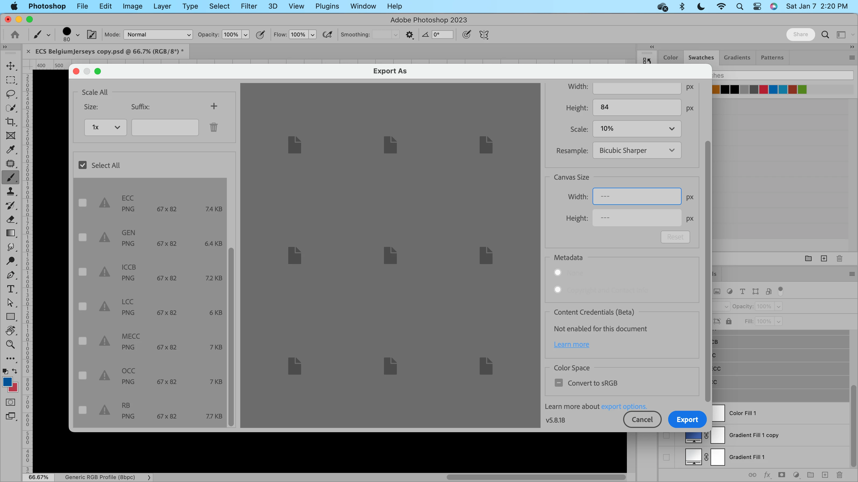Click the red swatch in Swatches panel
858x482 pixels.
(x=763, y=89)
